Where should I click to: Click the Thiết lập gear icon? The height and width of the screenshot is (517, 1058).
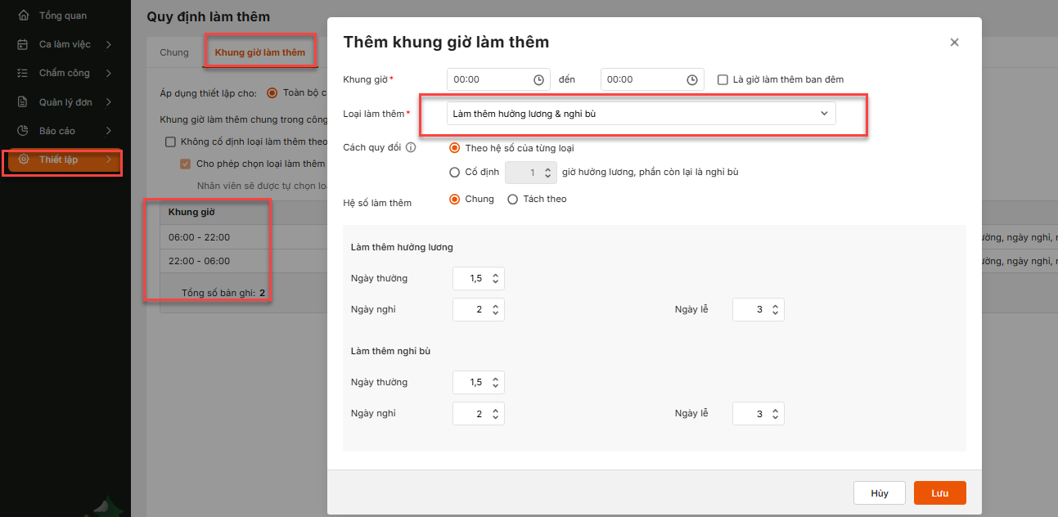click(23, 160)
